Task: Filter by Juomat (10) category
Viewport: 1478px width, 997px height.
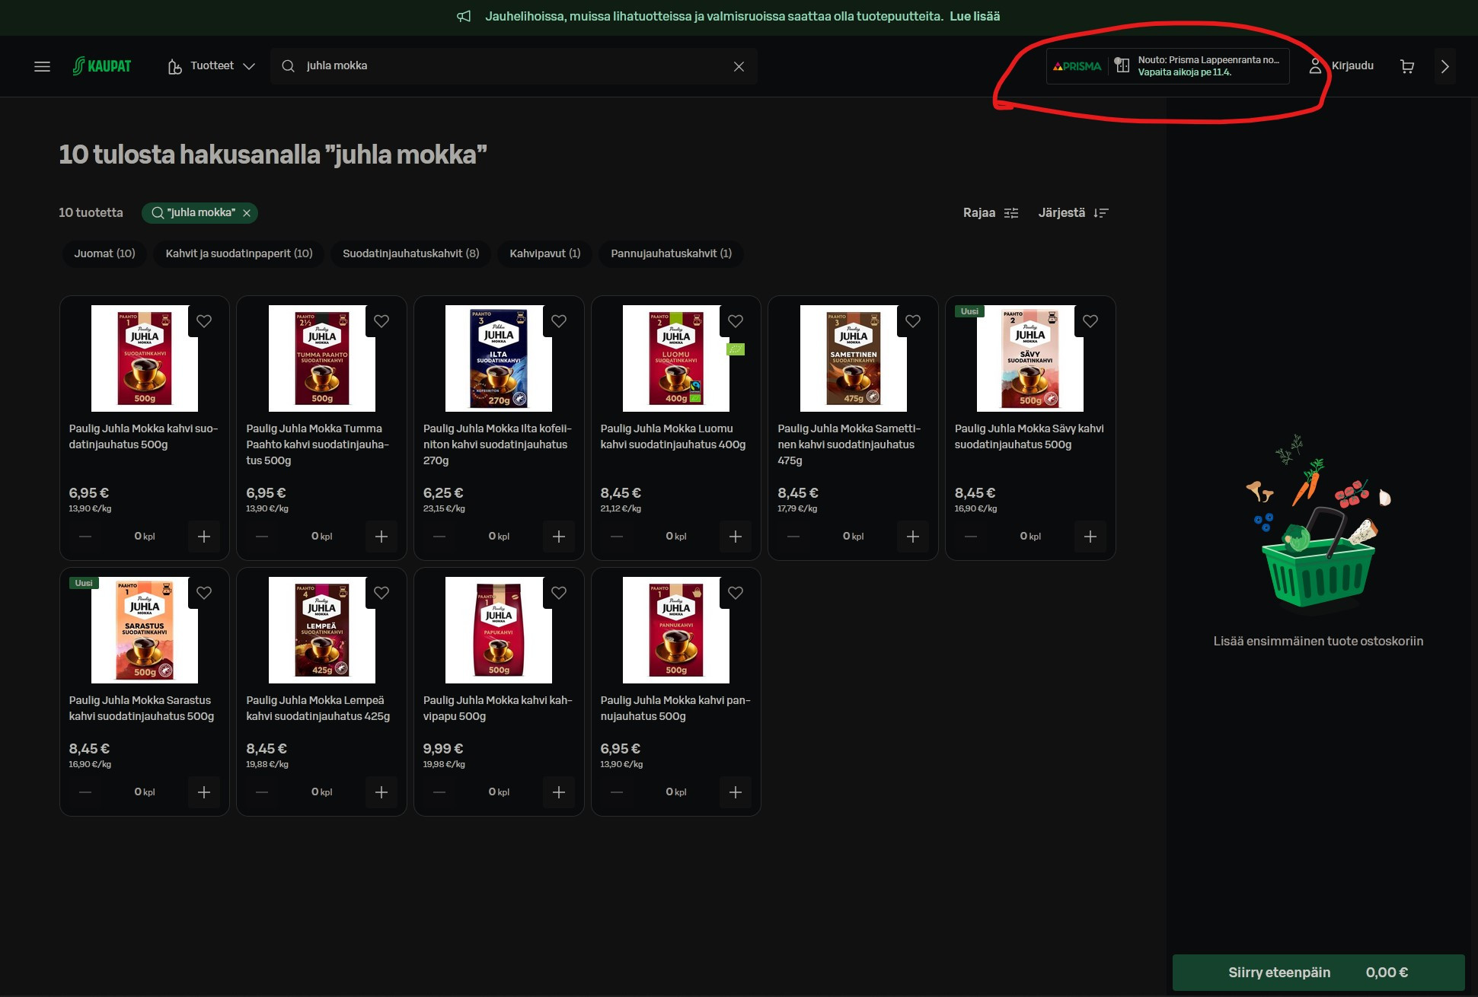Action: [x=104, y=253]
